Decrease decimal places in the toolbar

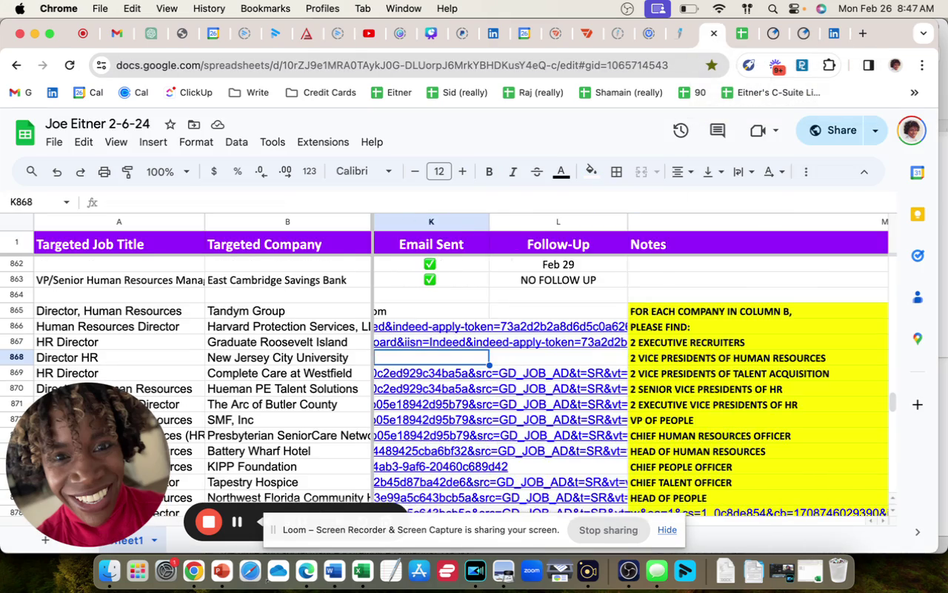coord(261,171)
